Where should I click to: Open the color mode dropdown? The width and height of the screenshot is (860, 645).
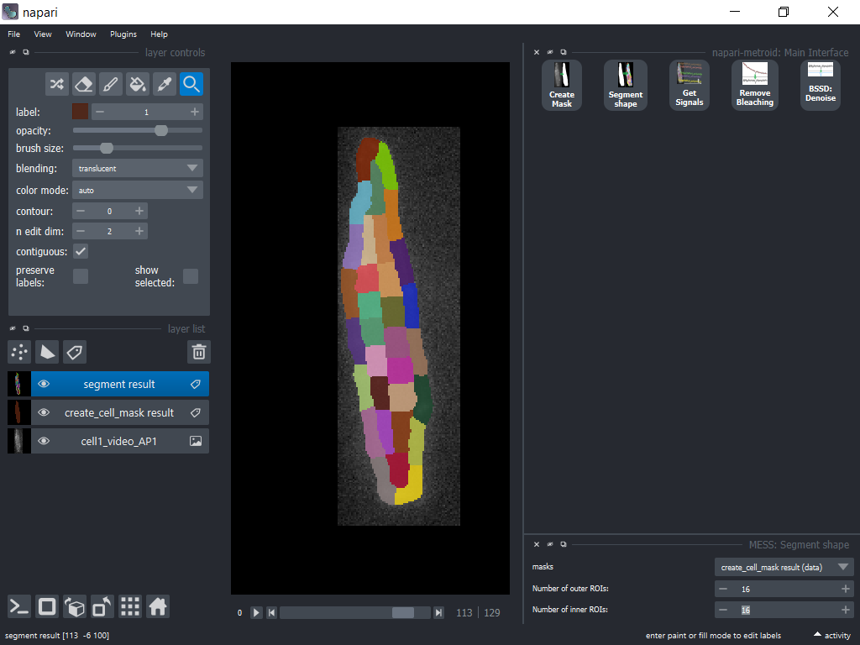(138, 190)
